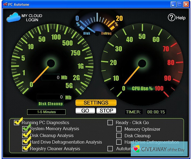Enable the Ready - Click Go checkbox
The image size is (192, 159).
(x=110, y=122)
